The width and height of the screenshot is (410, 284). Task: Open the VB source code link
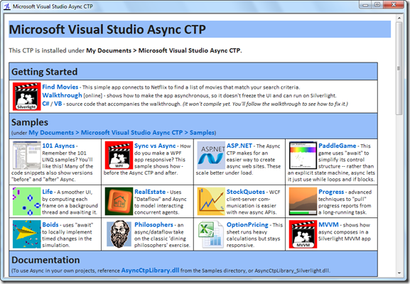coord(58,104)
